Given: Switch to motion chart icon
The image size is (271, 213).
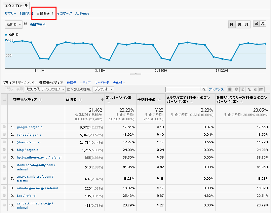Looking at the screenshot, I should (x=263, y=24).
